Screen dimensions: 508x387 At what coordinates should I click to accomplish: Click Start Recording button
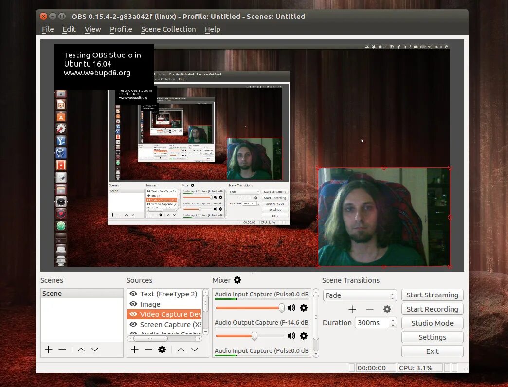pos(432,309)
